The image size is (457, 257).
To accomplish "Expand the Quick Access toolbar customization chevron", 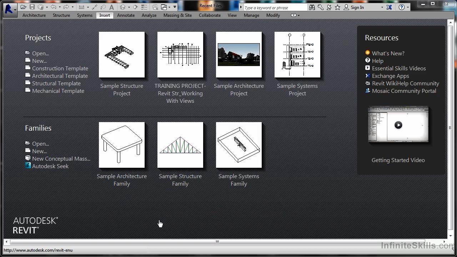I will pyautogui.click(x=174, y=7).
